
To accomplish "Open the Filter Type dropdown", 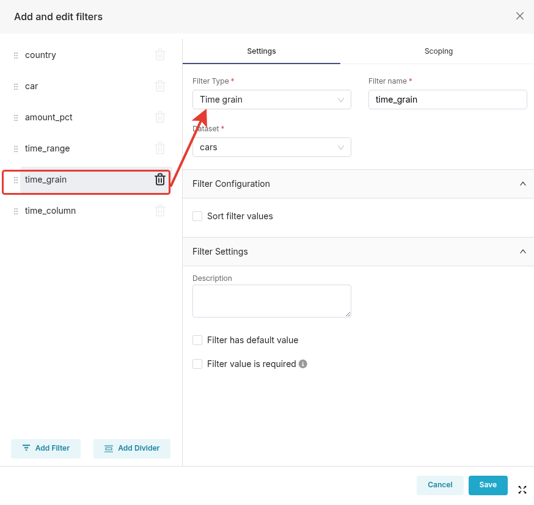I will click(x=271, y=100).
